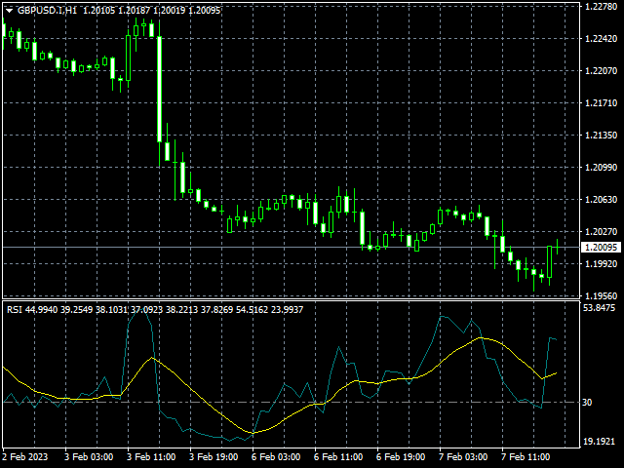Screen dimensions: 624x468
Task: Click the RSI indicator values label
Action: click(x=155, y=310)
